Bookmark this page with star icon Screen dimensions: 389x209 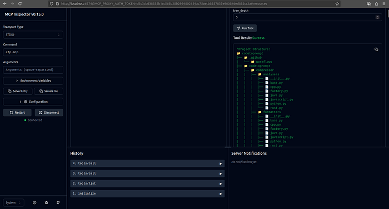click(x=337, y=4)
